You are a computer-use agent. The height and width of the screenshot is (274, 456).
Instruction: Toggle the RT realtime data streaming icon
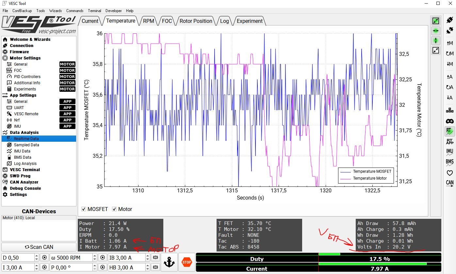tap(450, 131)
